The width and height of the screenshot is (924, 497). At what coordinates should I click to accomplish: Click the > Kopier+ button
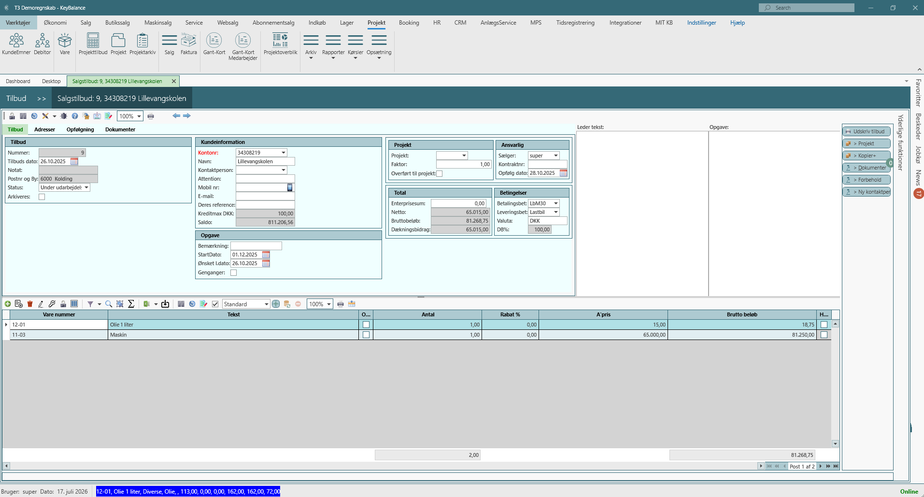(x=866, y=156)
